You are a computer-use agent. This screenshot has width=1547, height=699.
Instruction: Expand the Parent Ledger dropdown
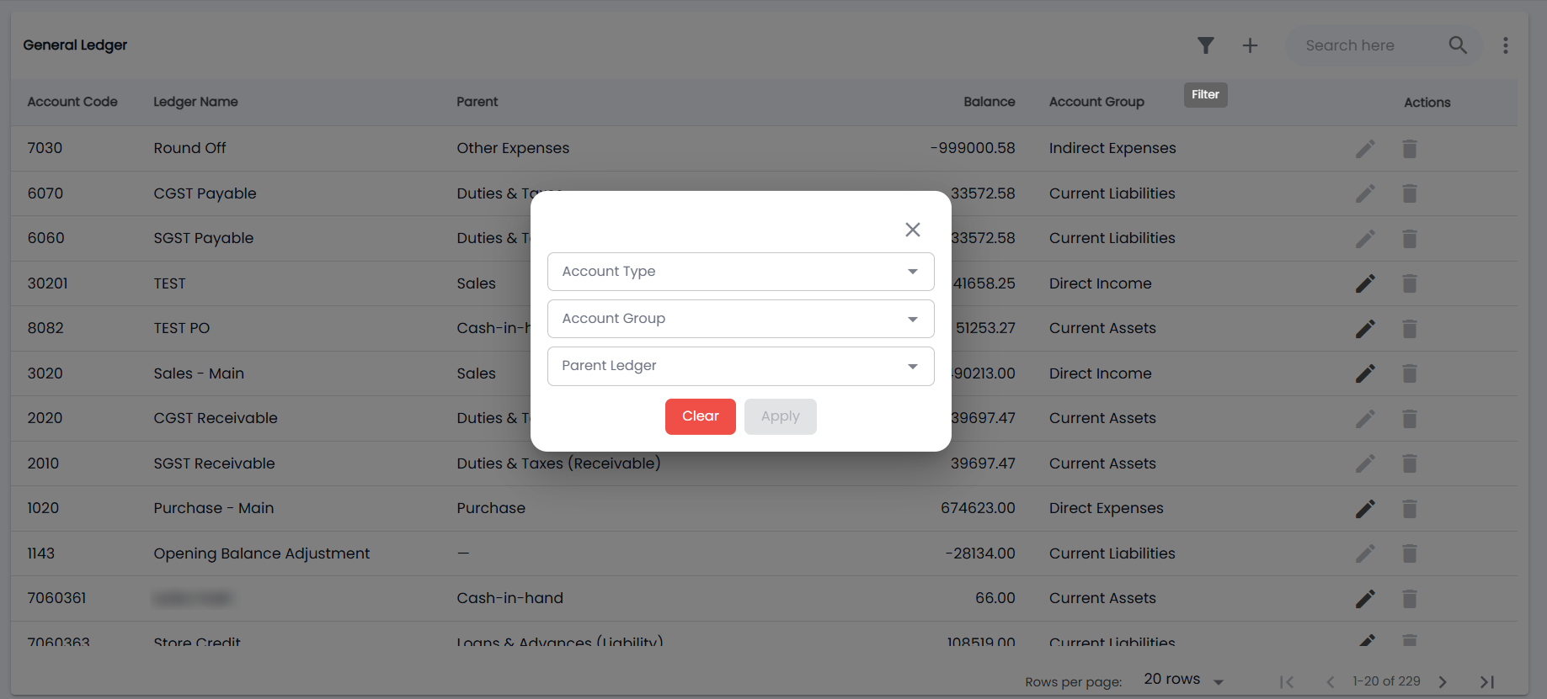pyautogui.click(x=740, y=366)
